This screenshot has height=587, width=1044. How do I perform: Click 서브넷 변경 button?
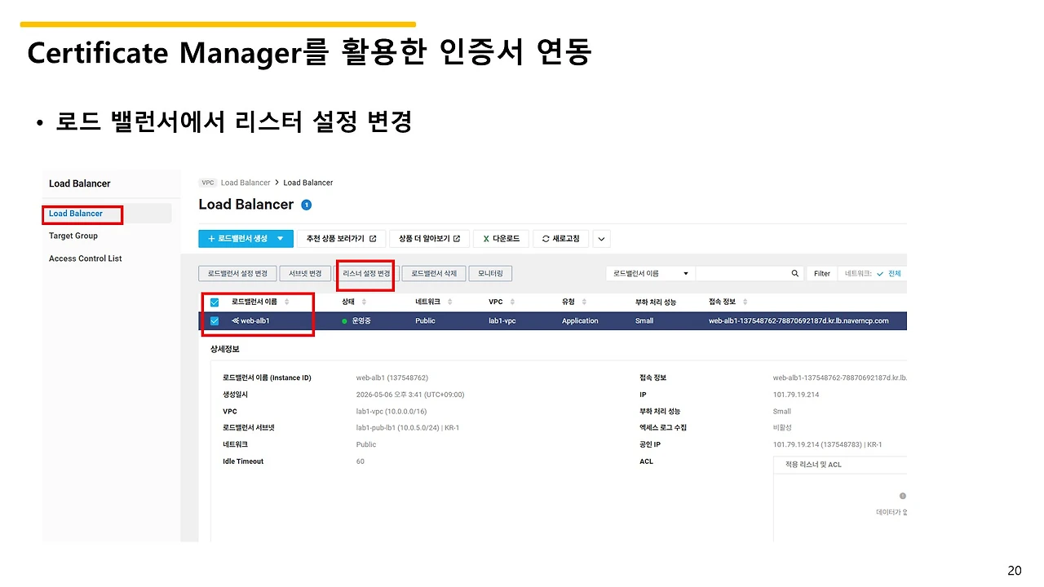pos(305,274)
